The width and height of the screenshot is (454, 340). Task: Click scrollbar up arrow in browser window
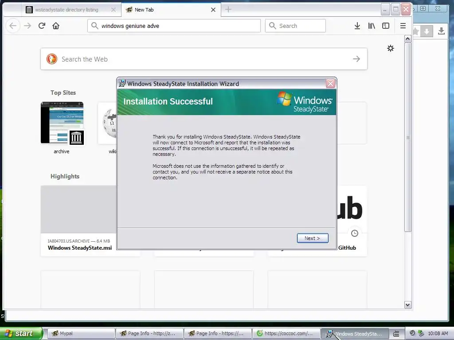point(408,39)
